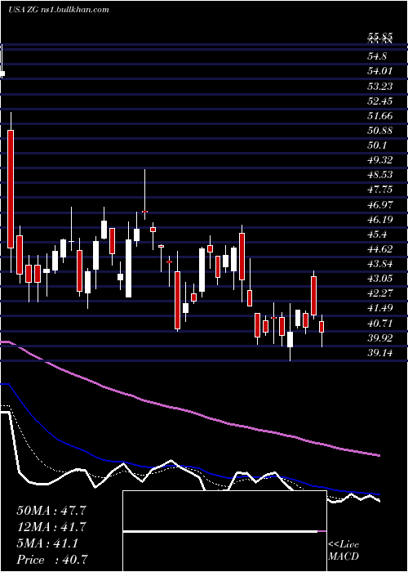The image size is (408, 572).
Task: Click the 'USA ZG ns1.bullkhan.com' chart title
Action: (59, 10)
